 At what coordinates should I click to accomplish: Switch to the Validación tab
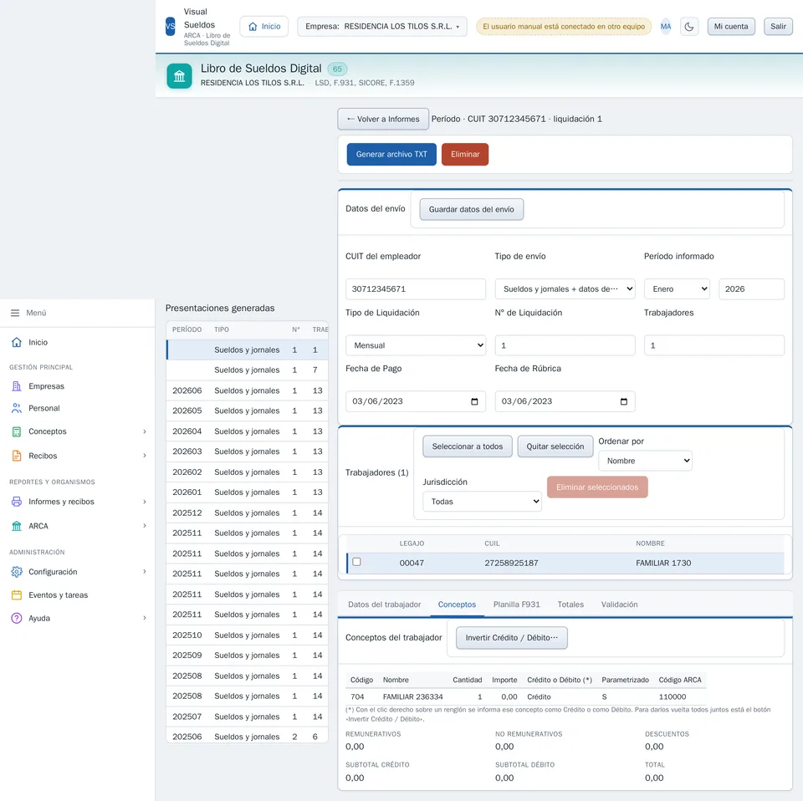tap(620, 605)
